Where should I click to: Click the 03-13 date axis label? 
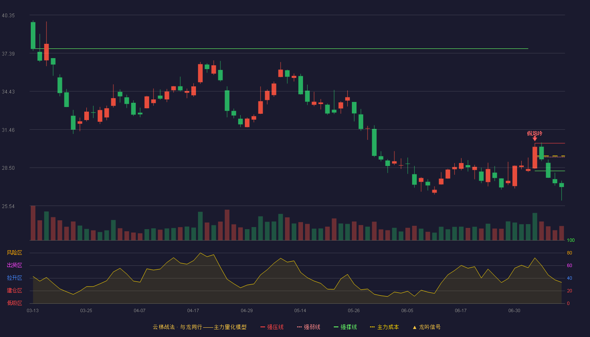pos(32,310)
